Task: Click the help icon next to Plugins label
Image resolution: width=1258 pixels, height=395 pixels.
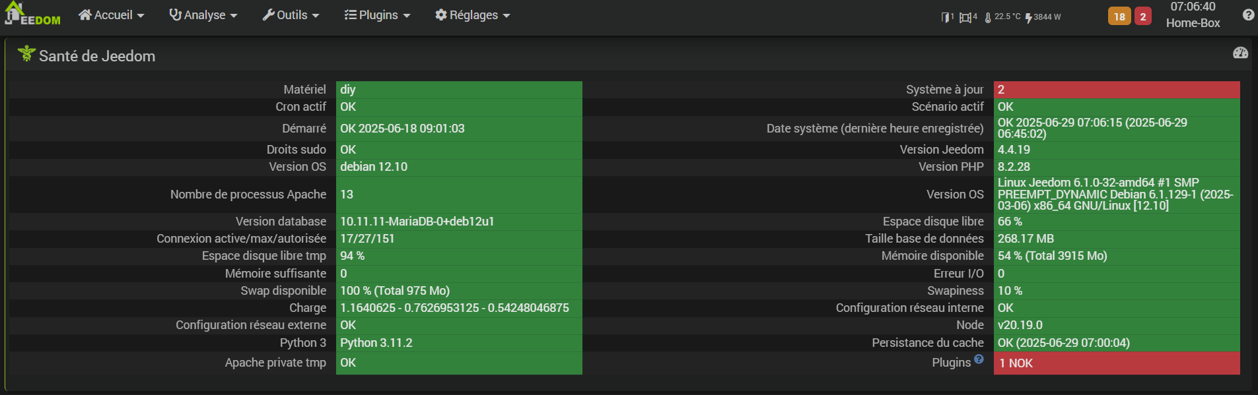Action: [x=979, y=359]
